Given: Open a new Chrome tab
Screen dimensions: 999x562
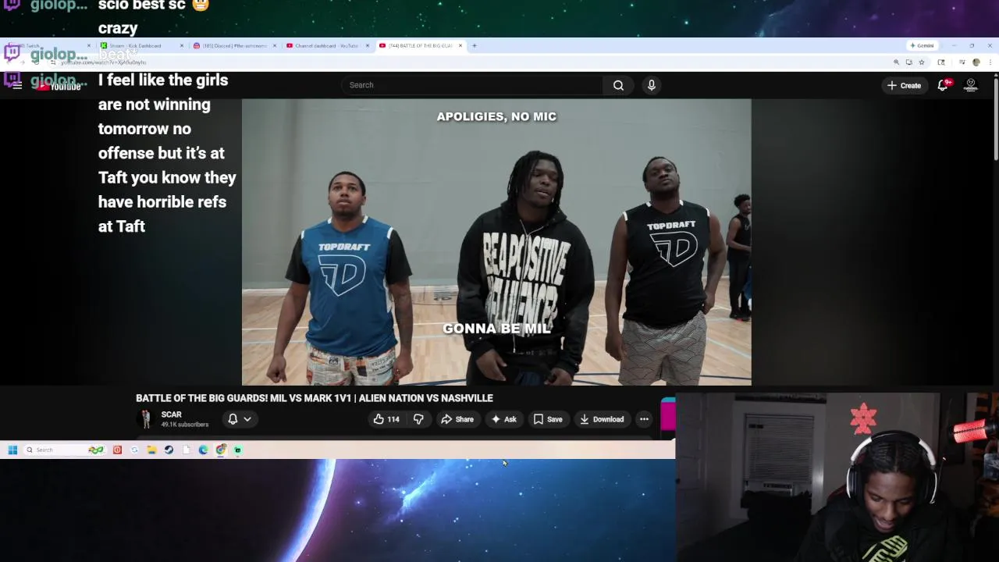Looking at the screenshot, I should (x=475, y=45).
